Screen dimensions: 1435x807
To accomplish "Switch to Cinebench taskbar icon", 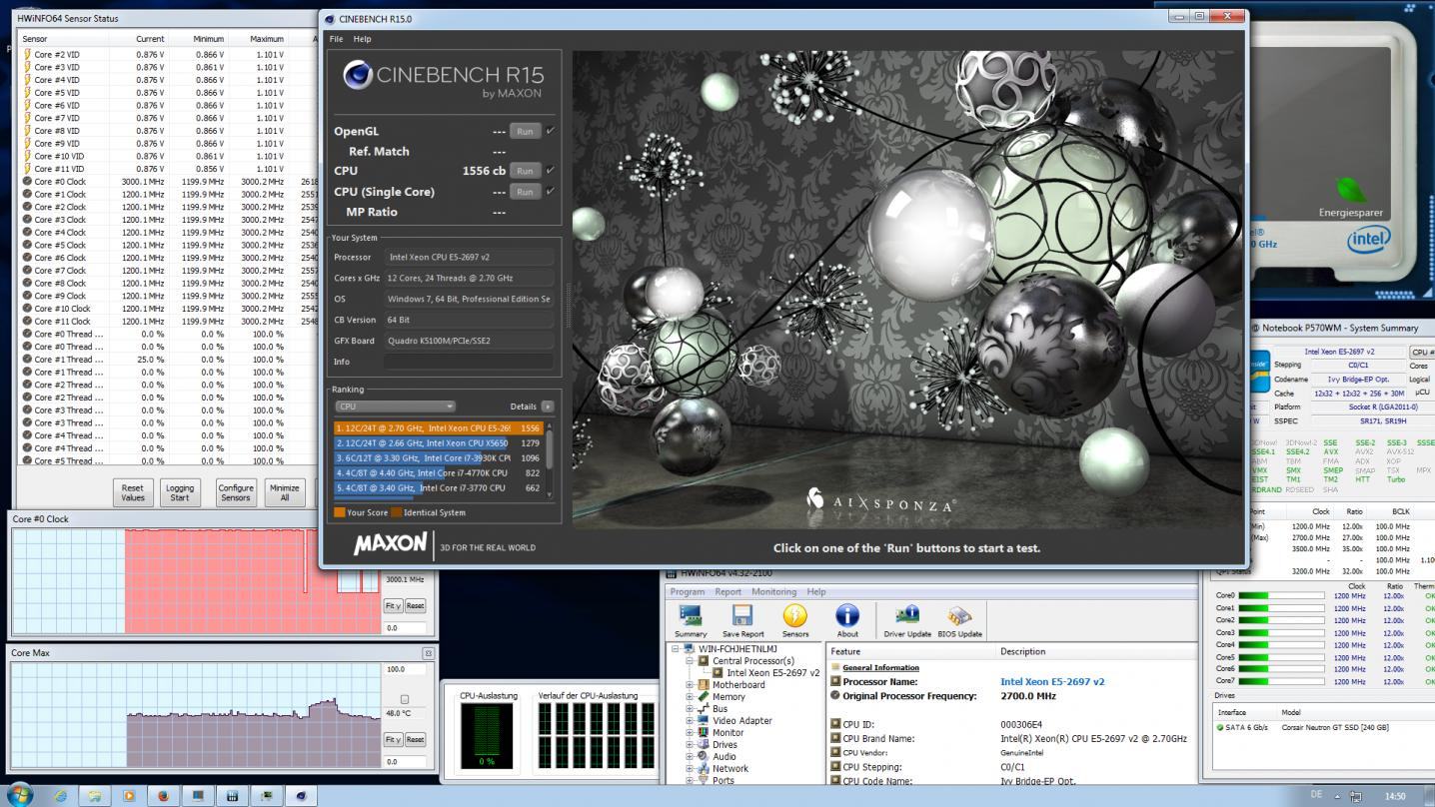I will click(x=300, y=796).
